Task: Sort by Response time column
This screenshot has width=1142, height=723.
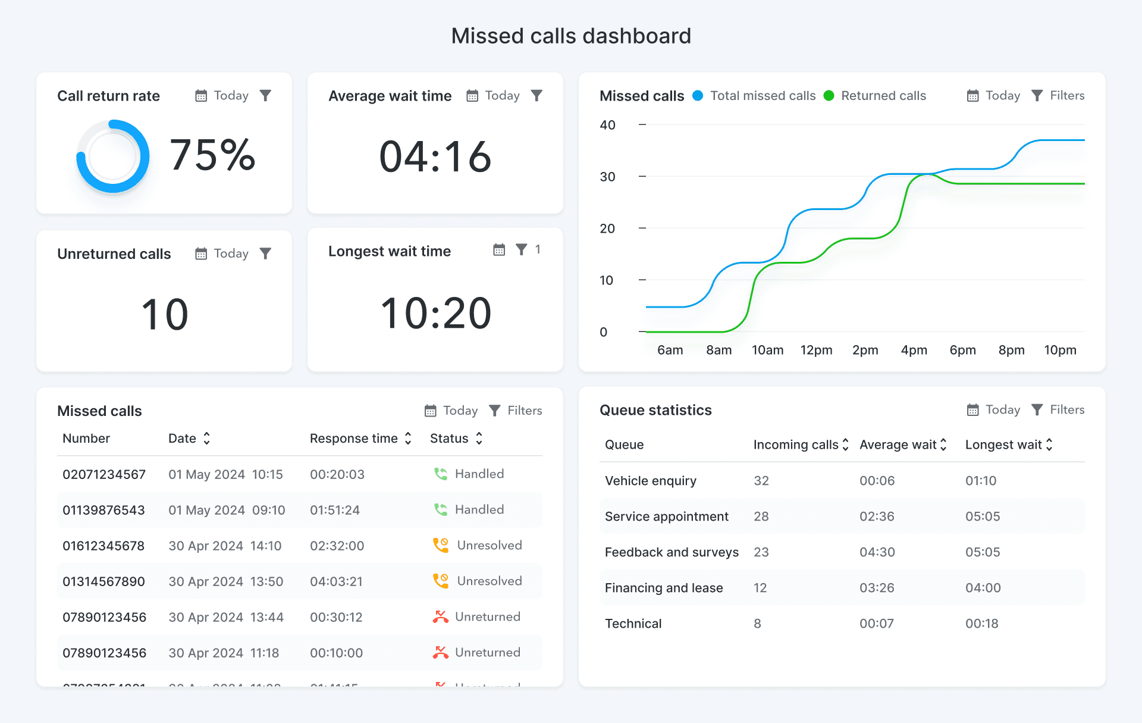Action: (408, 439)
